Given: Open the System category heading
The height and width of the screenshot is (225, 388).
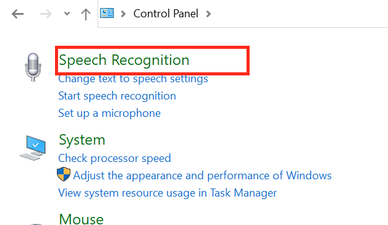Looking at the screenshot, I should tap(82, 140).
